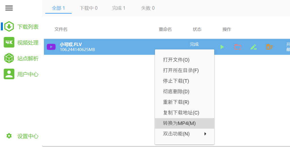Expand 双击功能(N) submenu arrow
The image size is (290, 147).
pos(205,134)
